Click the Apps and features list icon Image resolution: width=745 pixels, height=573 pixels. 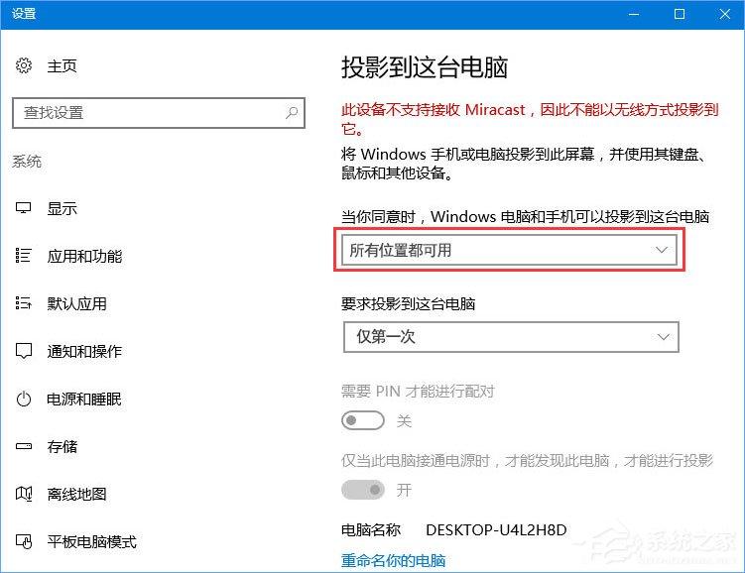coord(24,256)
